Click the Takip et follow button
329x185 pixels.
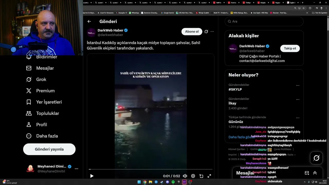click(290, 48)
